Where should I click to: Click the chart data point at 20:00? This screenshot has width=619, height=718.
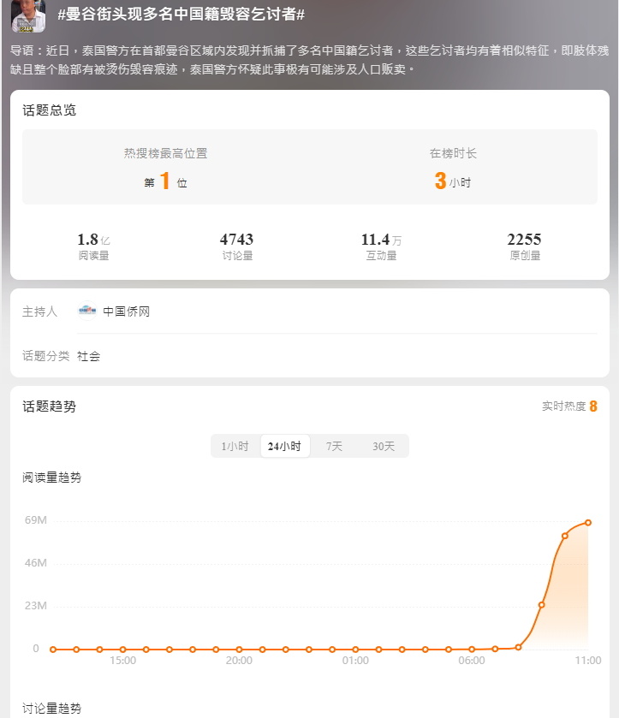tap(239, 650)
